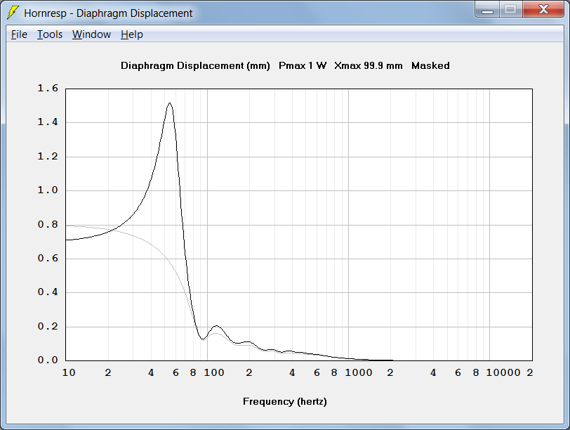The image size is (570, 430).
Task: Click the 1.6 y-axis value
Action: coord(48,88)
